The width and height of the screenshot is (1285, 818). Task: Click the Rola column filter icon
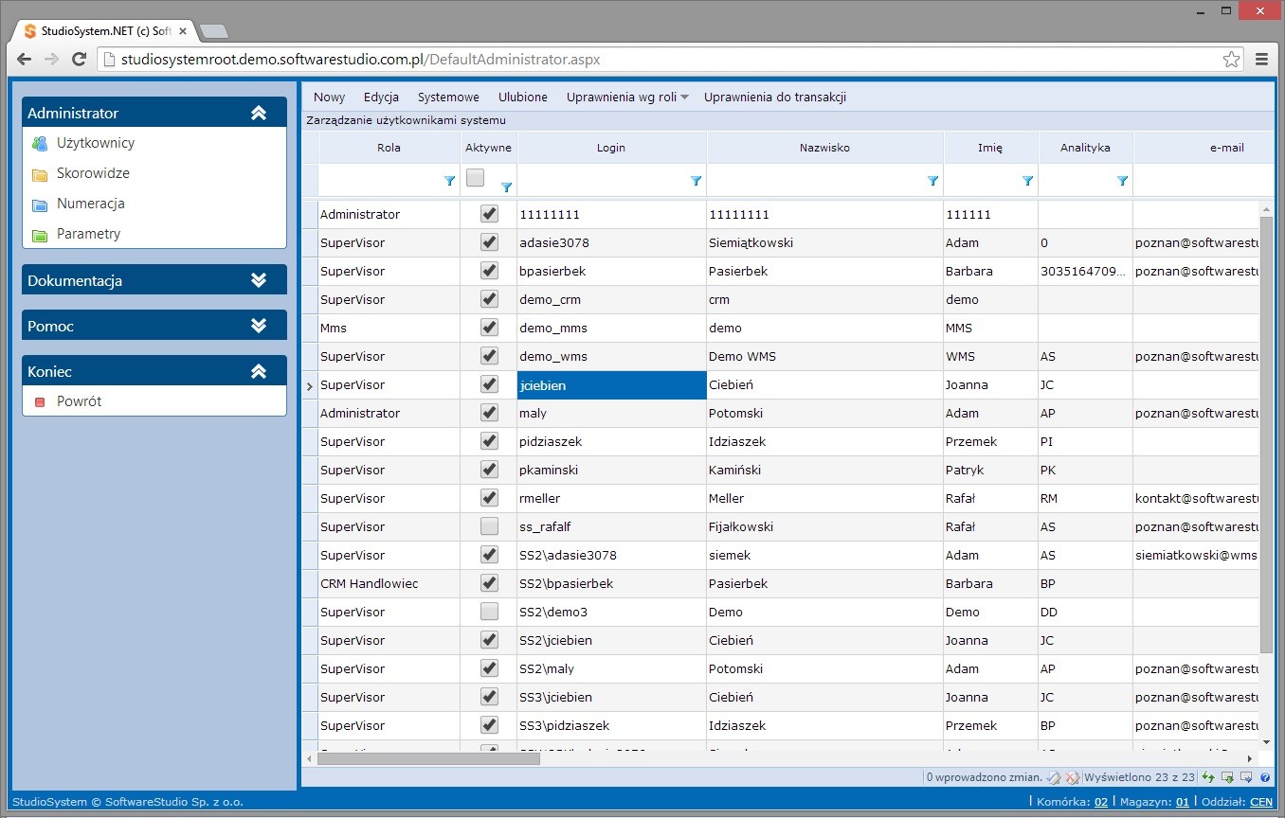pos(449,181)
